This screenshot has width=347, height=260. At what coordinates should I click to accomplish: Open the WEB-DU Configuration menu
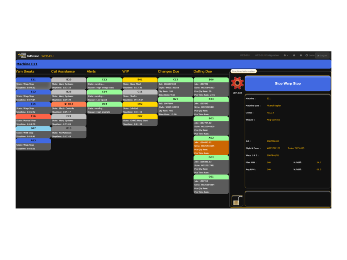(267, 55)
